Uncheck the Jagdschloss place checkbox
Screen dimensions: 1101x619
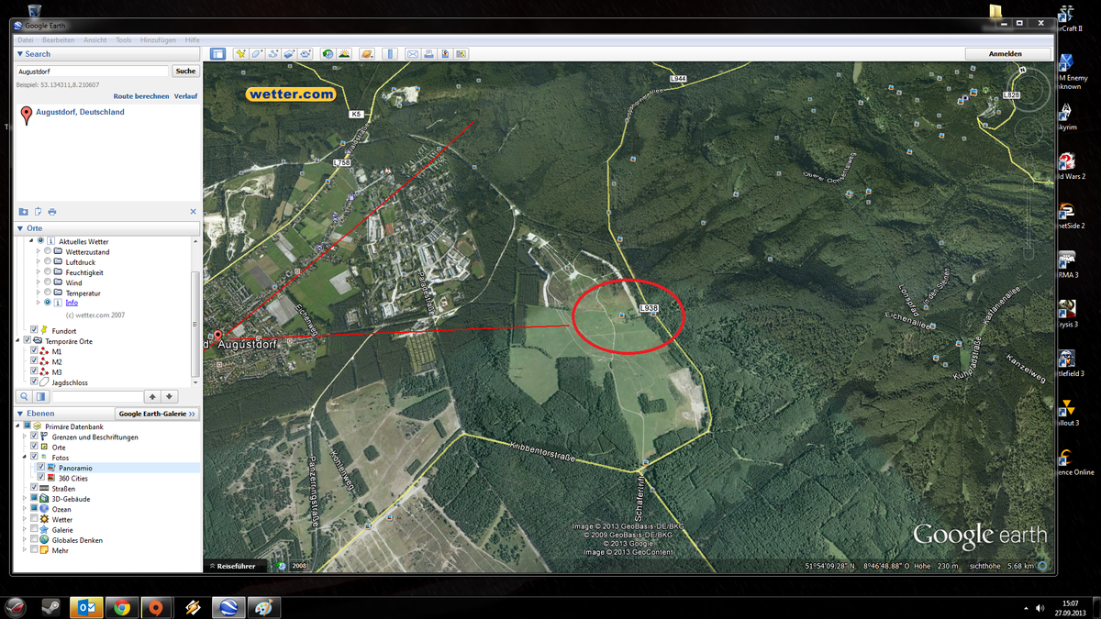pyautogui.click(x=35, y=382)
